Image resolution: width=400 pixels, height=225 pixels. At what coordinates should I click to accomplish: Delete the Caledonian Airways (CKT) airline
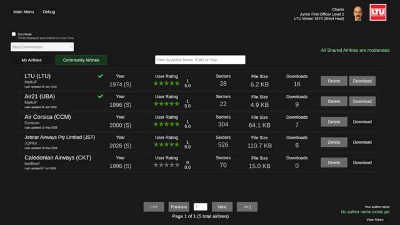[x=334, y=162]
